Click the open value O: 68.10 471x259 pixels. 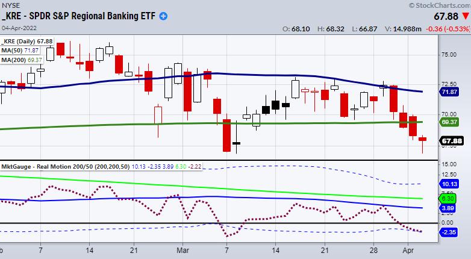pos(296,29)
